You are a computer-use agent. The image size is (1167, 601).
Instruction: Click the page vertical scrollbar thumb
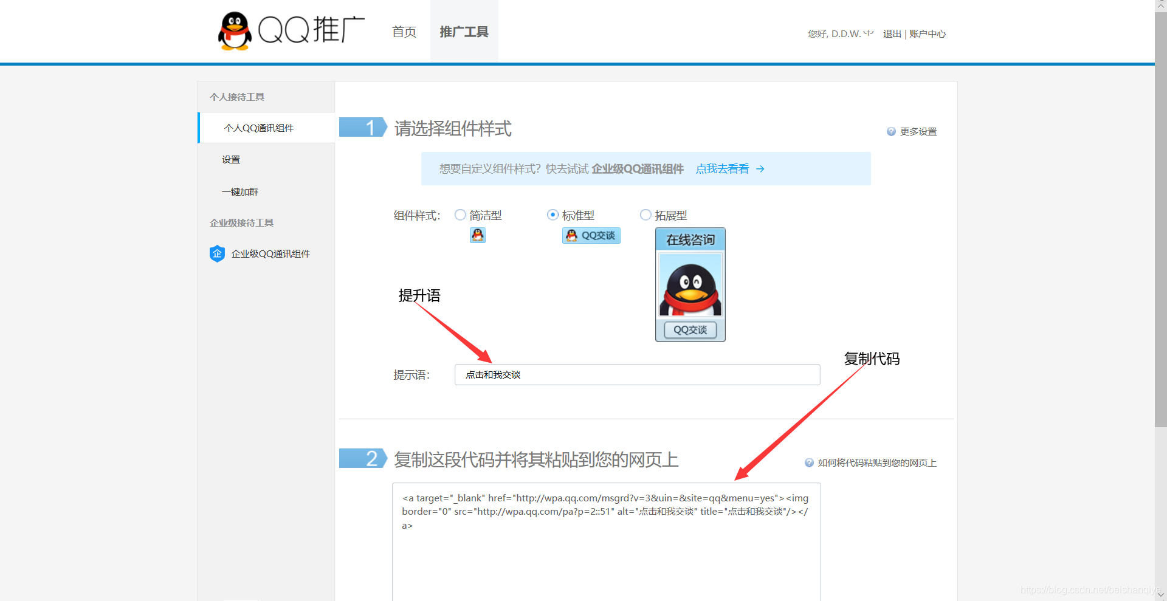1161,219
